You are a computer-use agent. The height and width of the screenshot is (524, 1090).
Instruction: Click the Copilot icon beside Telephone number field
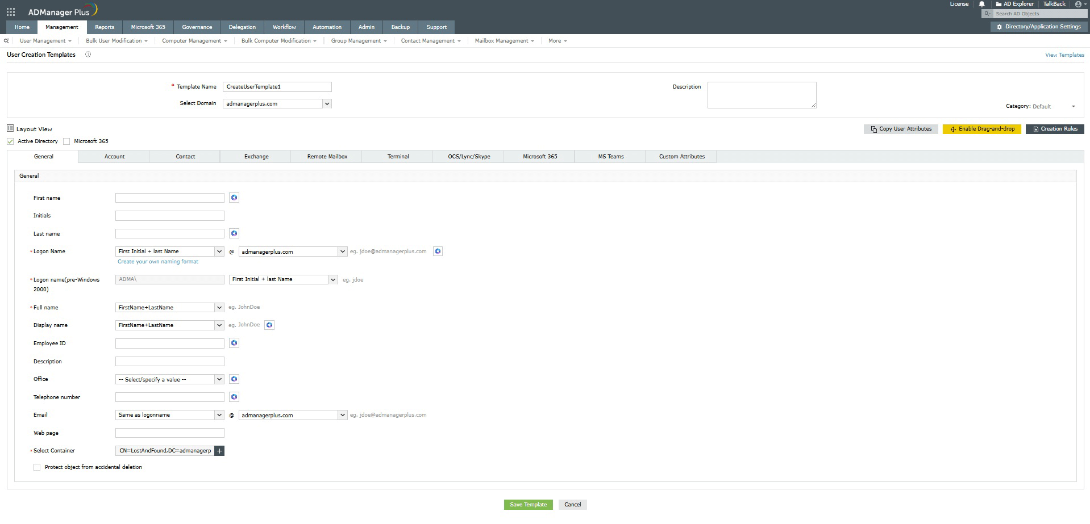coord(234,397)
